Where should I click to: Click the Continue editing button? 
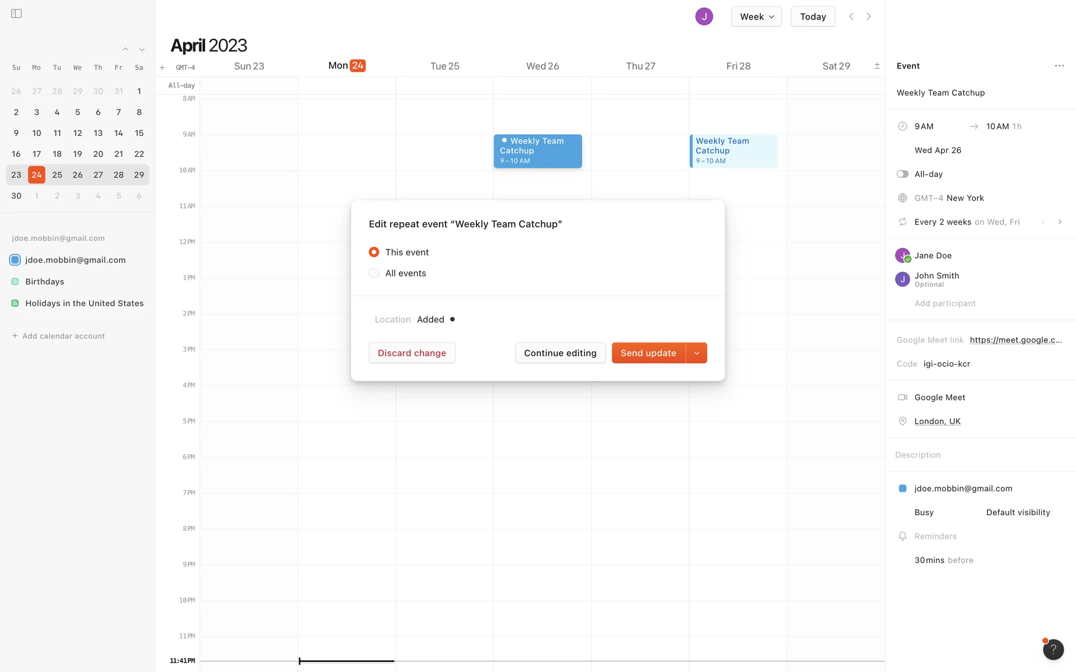click(x=560, y=353)
